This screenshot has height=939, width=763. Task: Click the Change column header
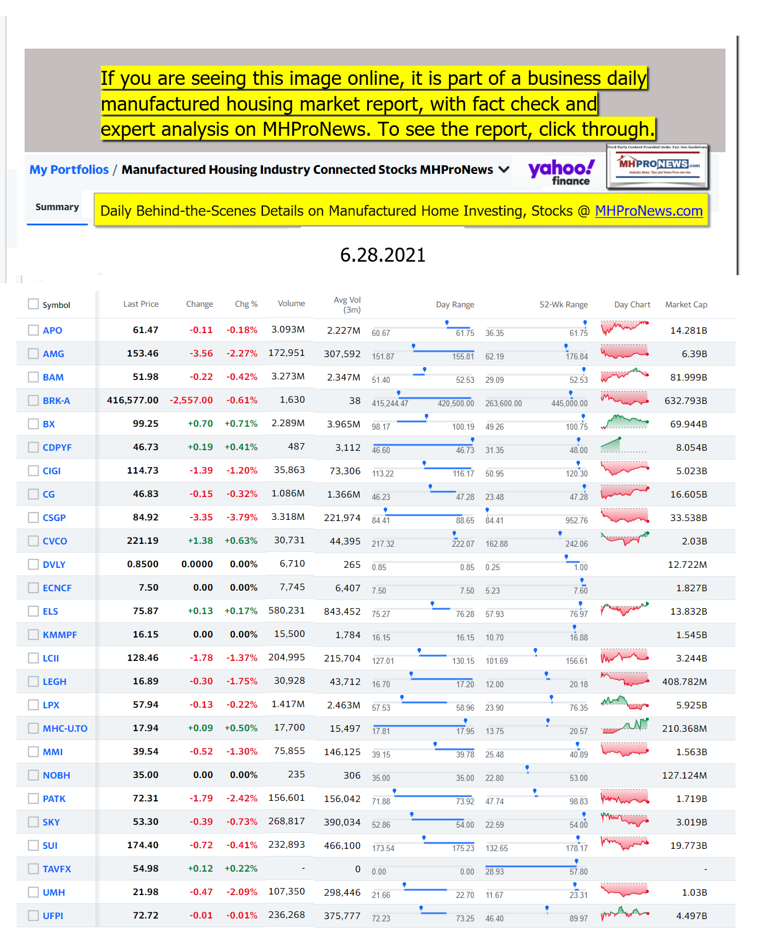pos(199,304)
